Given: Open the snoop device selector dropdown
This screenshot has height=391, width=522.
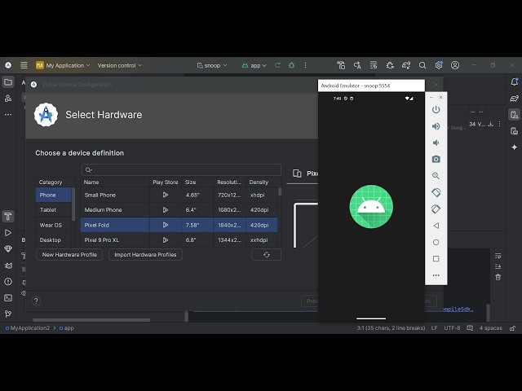Looking at the screenshot, I should tap(212, 65).
